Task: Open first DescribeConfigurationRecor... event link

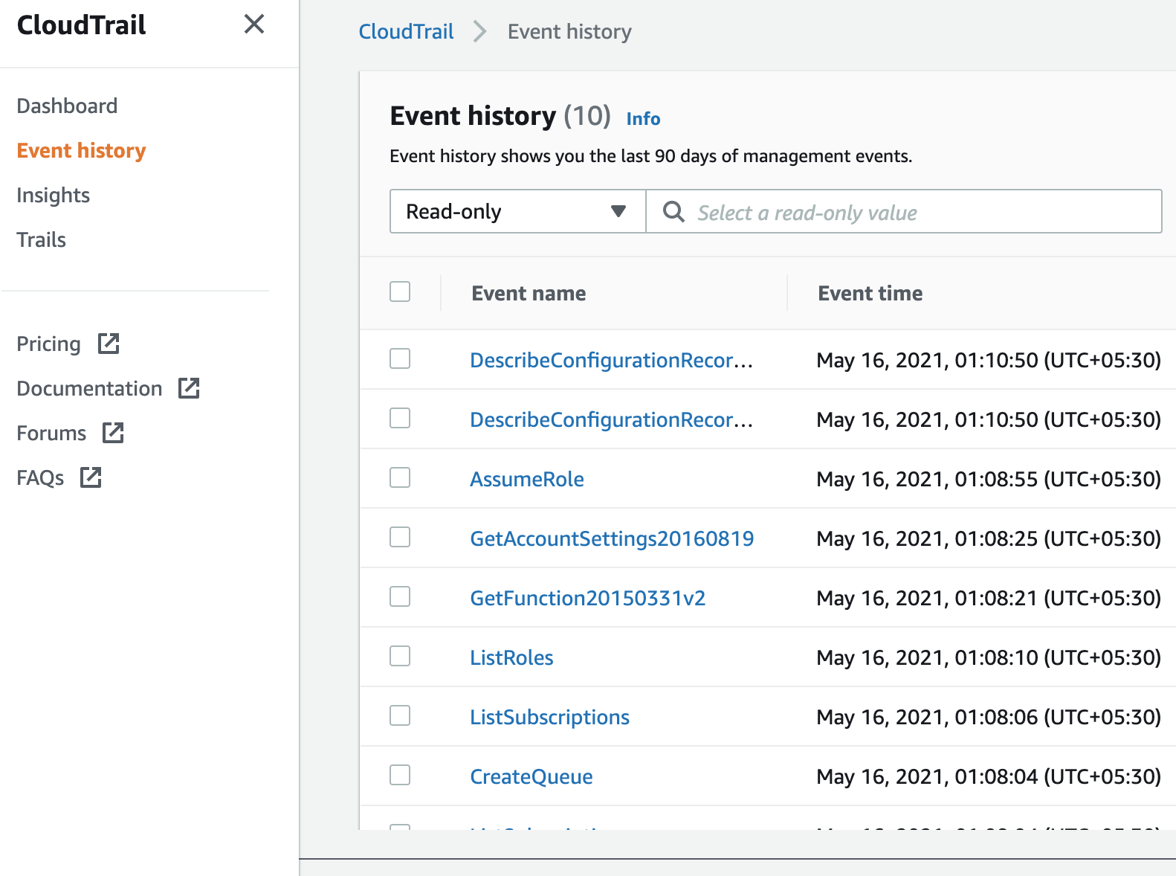Action: 612,360
